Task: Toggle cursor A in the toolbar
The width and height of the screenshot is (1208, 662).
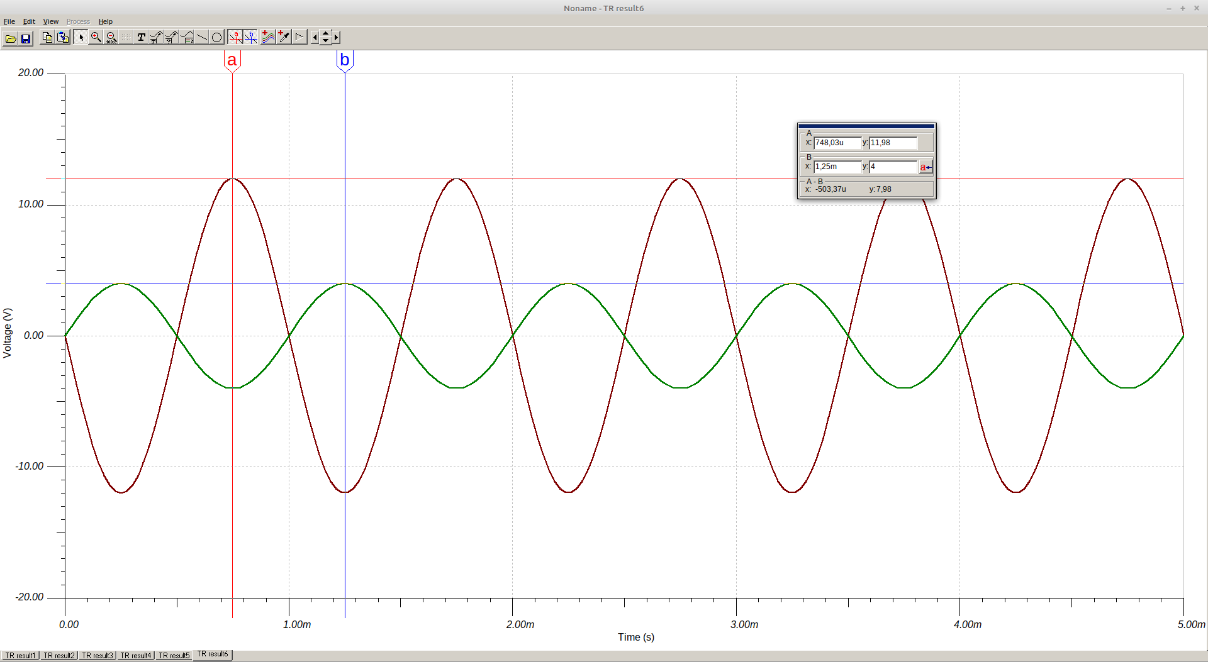Action: pos(235,38)
